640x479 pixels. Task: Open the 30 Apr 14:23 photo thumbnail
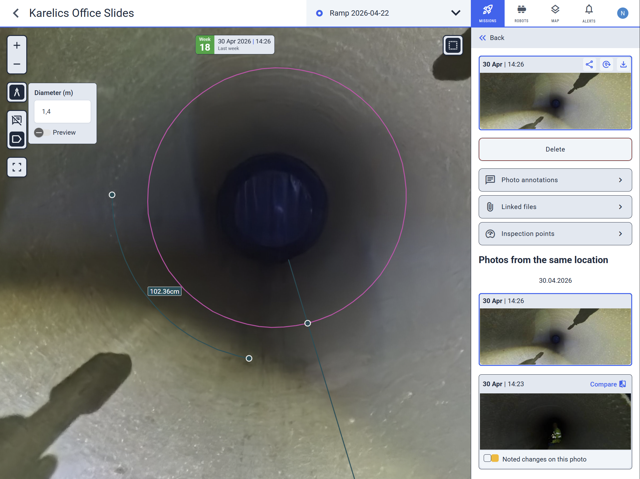click(x=555, y=422)
